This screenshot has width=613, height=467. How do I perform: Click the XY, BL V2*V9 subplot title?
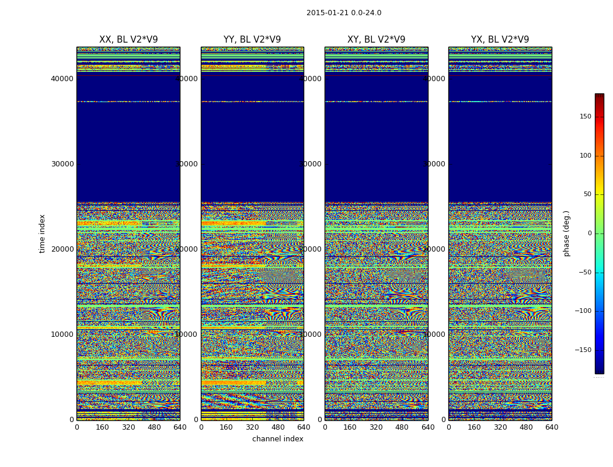coord(376,40)
